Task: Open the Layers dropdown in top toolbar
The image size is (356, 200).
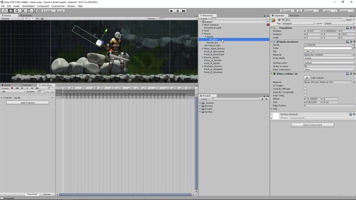Action: click(x=329, y=11)
